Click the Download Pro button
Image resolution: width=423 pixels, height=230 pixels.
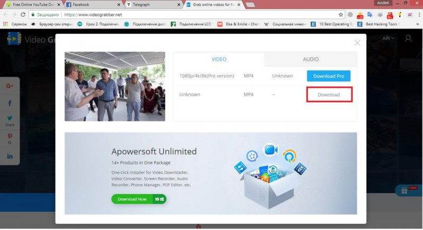pyautogui.click(x=328, y=76)
